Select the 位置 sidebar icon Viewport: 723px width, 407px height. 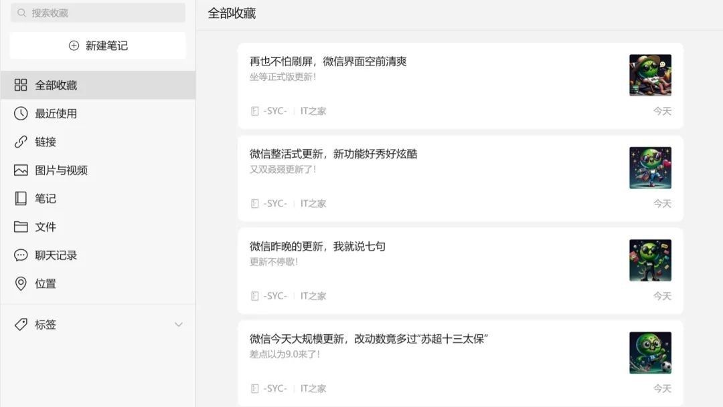point(20,283)
